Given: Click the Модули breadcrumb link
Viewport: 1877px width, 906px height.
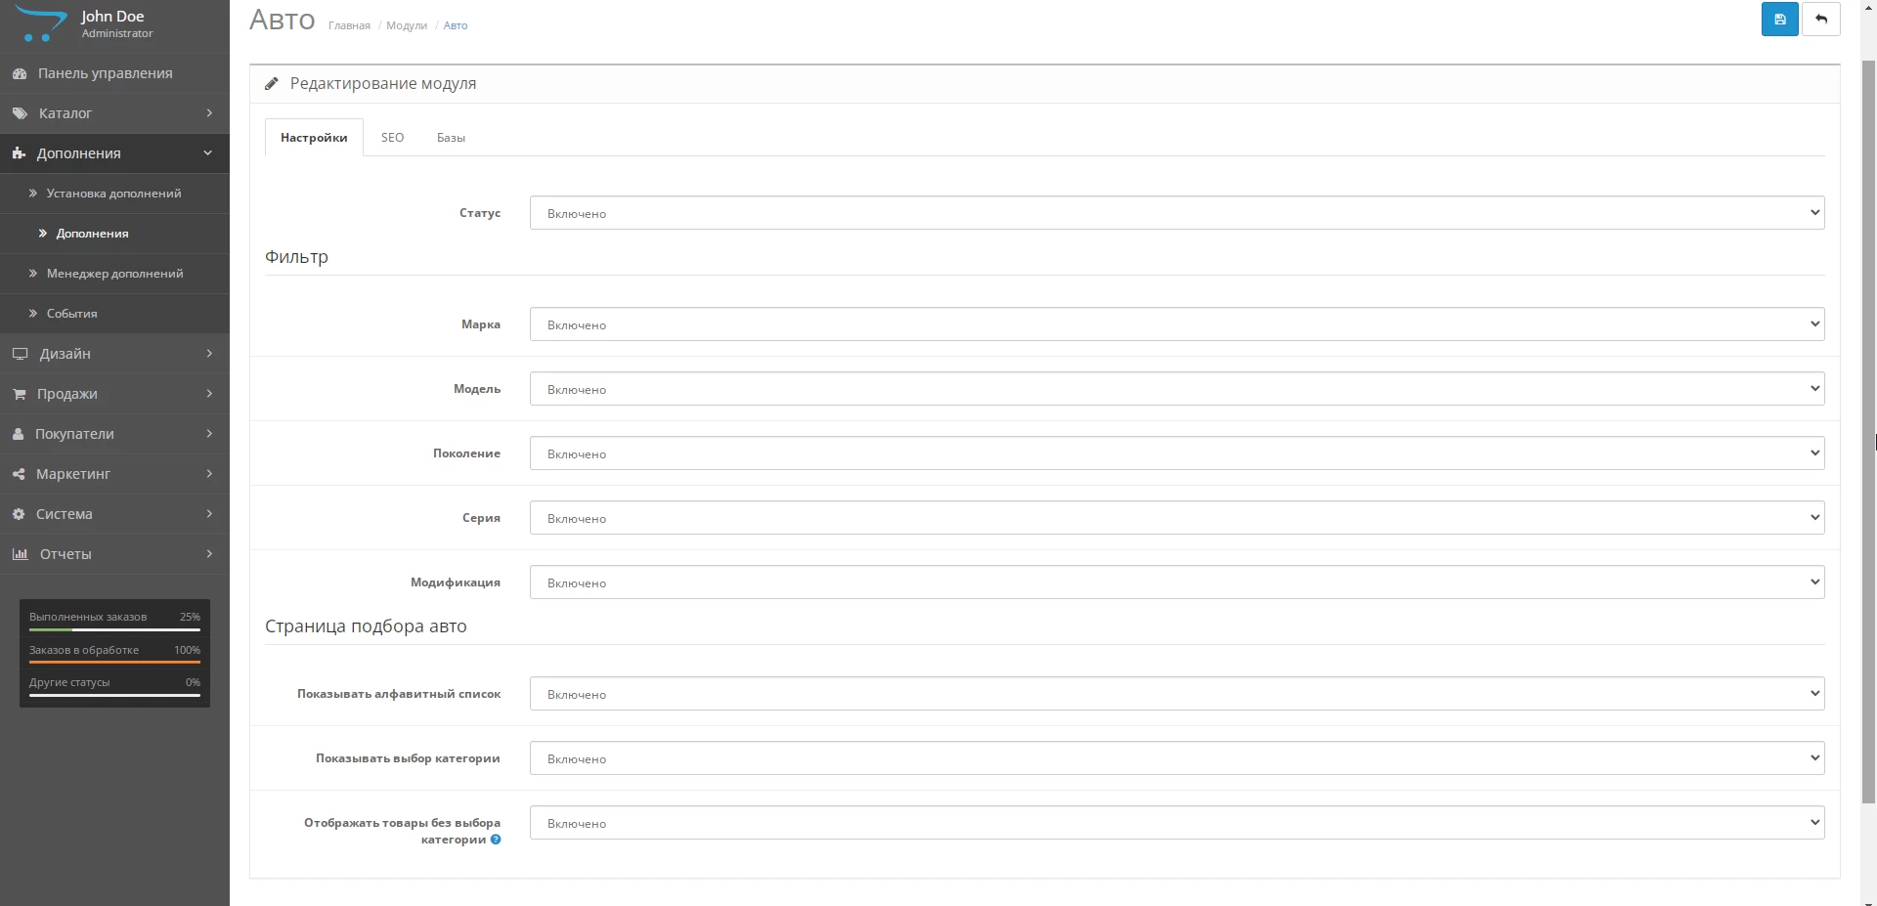Looking at the screenshot, I should pos(407,25).
